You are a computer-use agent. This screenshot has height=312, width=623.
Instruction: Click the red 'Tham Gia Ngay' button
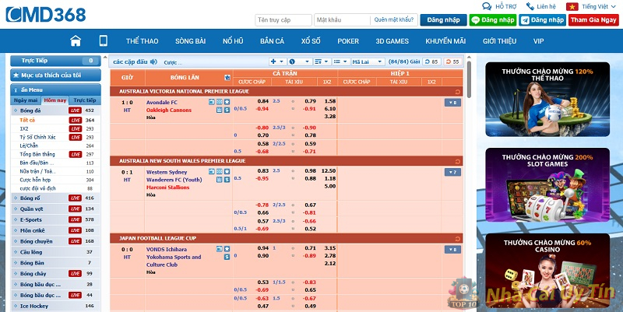point(593,19)
